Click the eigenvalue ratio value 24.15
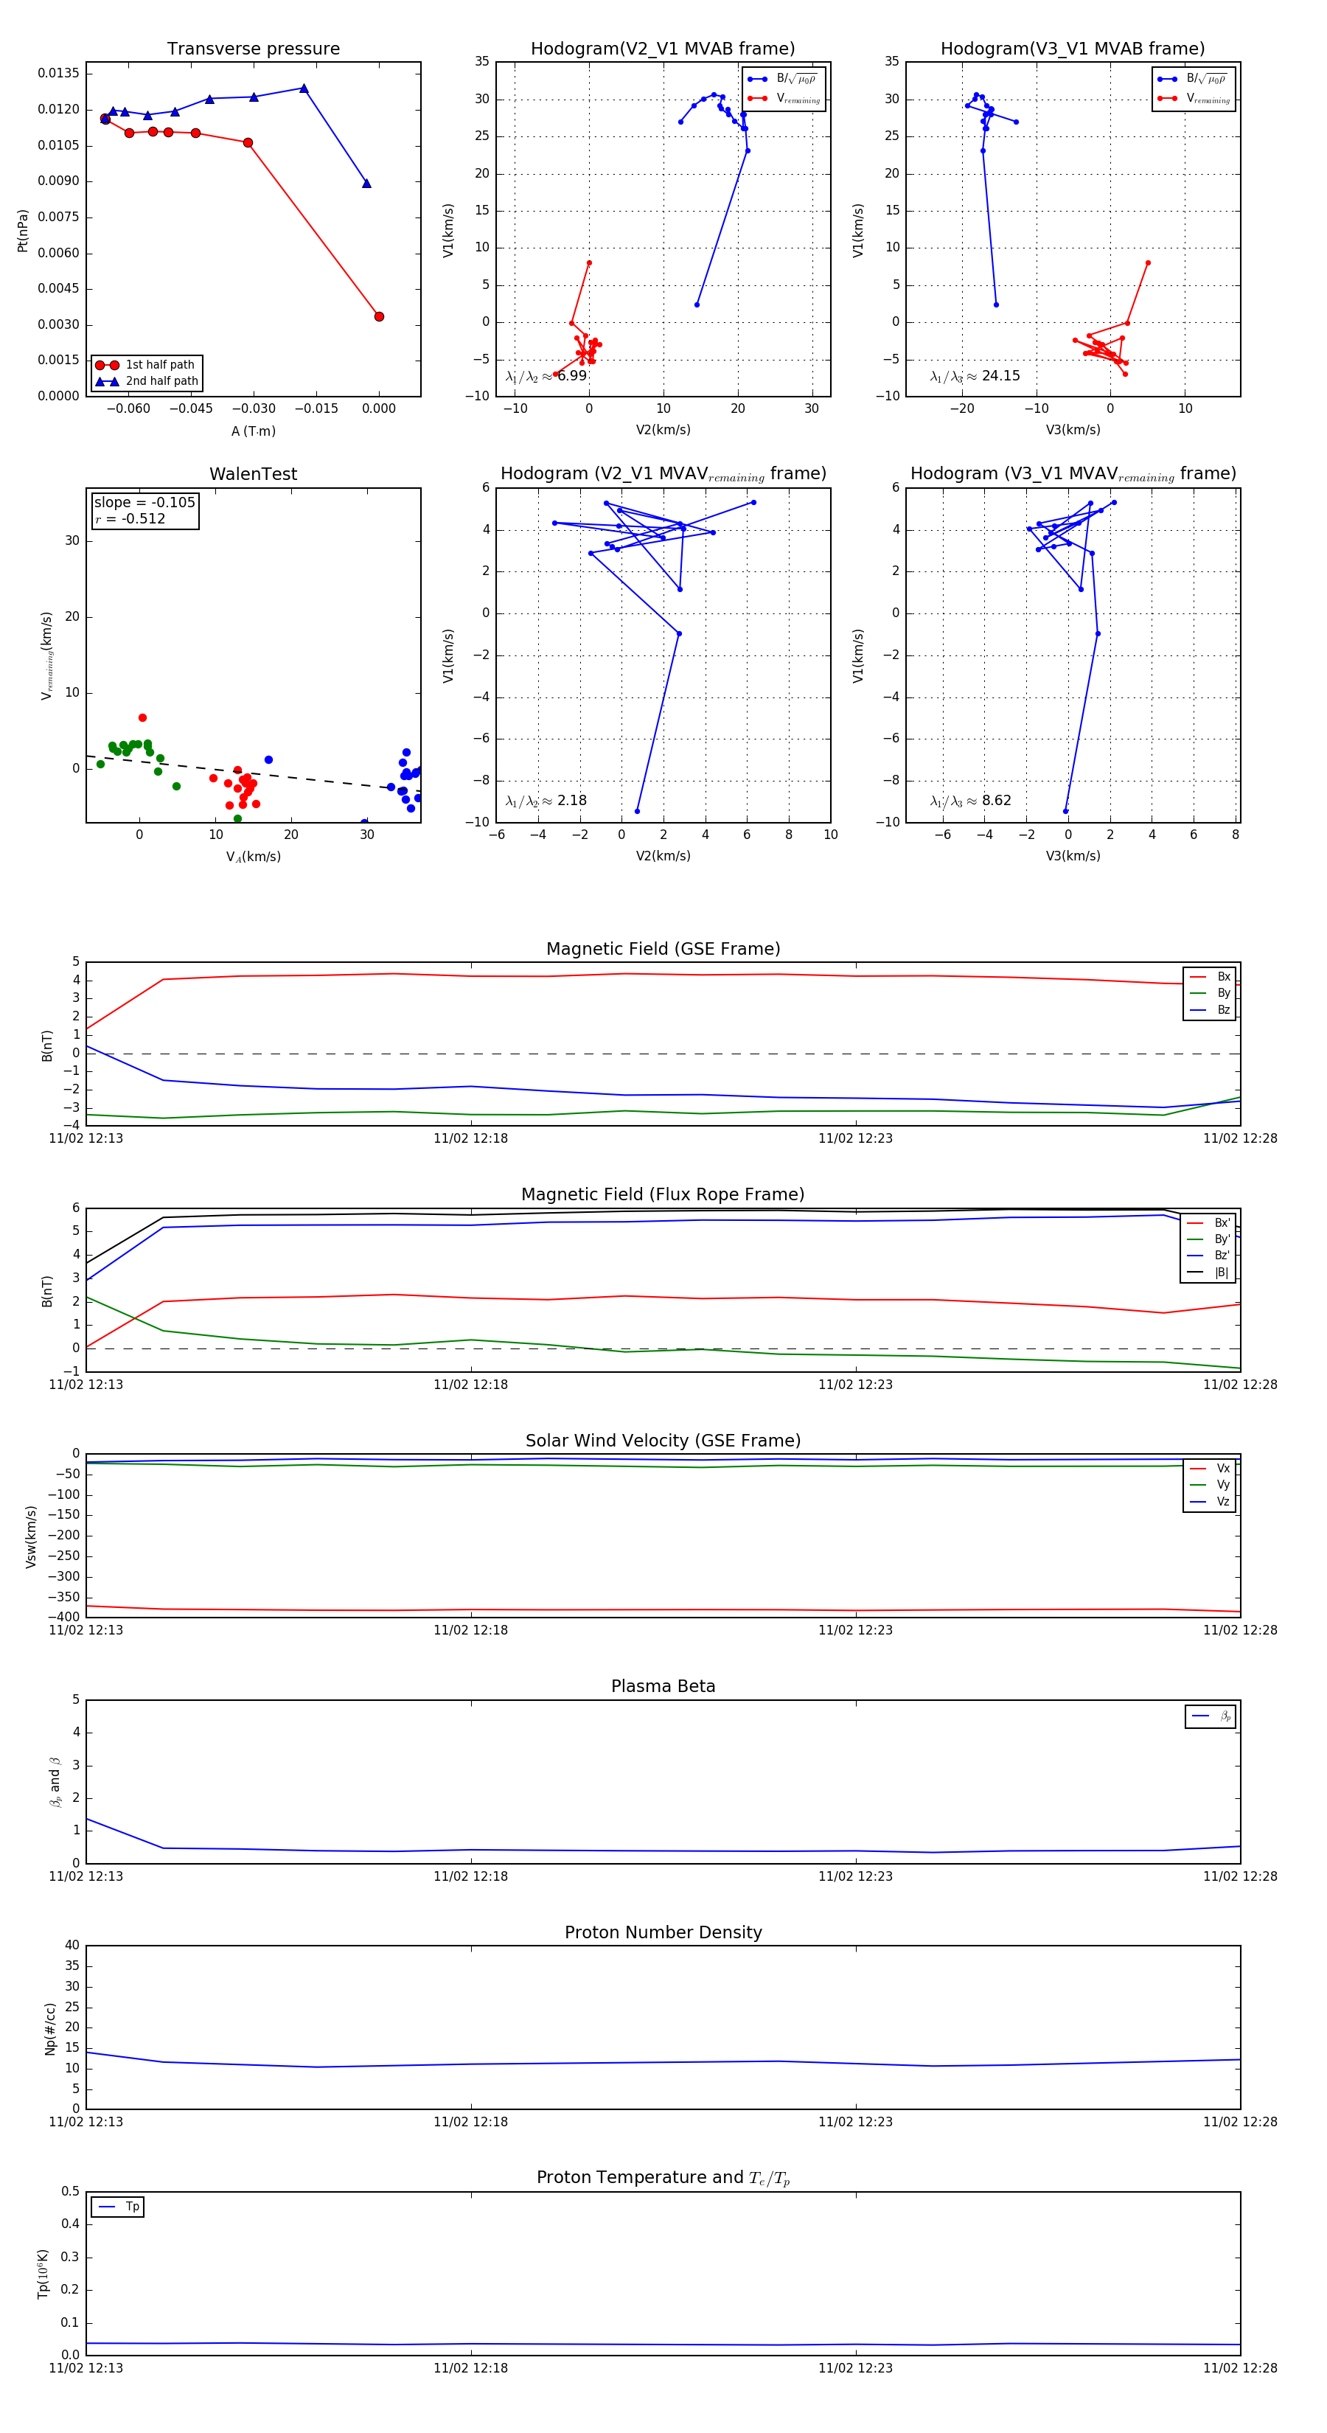This screenshot has width=1327, height=2433. tap(1000, 376)
